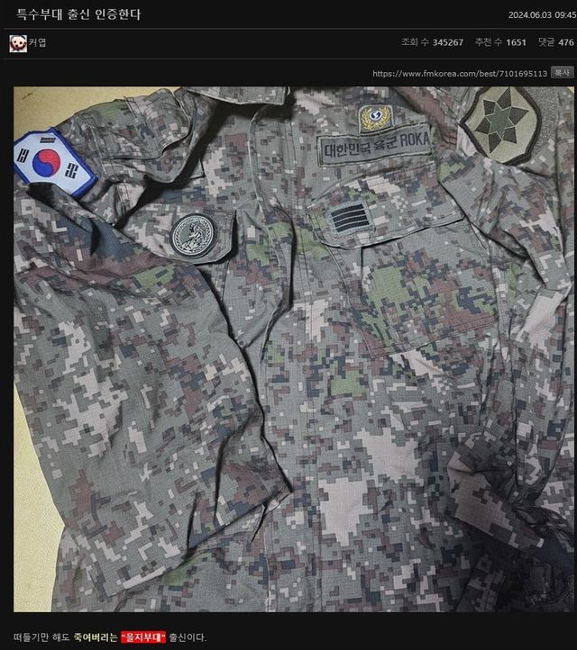This screenshot has height=650, width=577.
Task: Click the author's profile avatar icon
Action: click(17, 43)
